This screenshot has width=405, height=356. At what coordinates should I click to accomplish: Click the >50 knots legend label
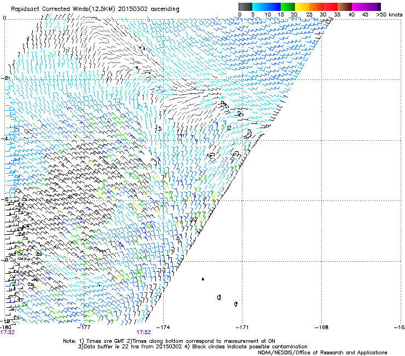click(x=389, y=15)
